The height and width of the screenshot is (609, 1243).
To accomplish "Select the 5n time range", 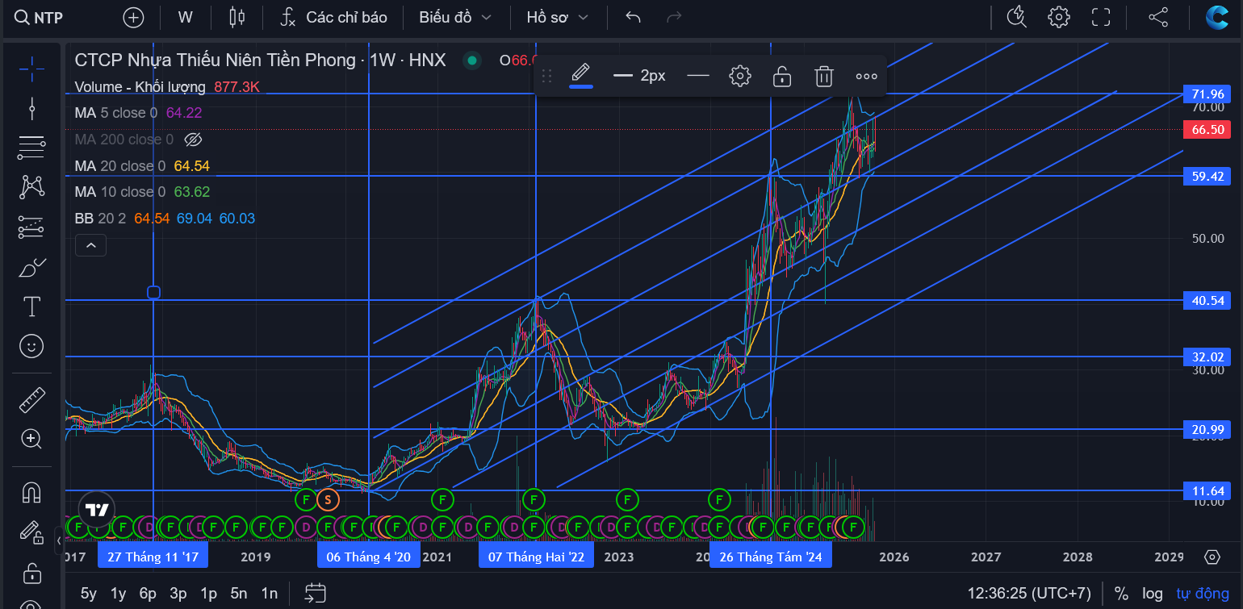I will pos(238,594).
